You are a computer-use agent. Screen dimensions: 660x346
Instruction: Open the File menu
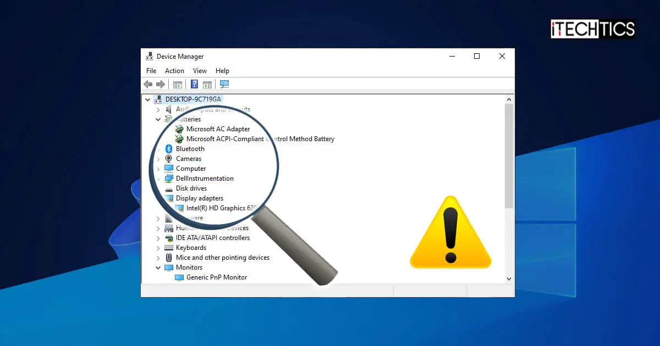click(x=151, y=71)
